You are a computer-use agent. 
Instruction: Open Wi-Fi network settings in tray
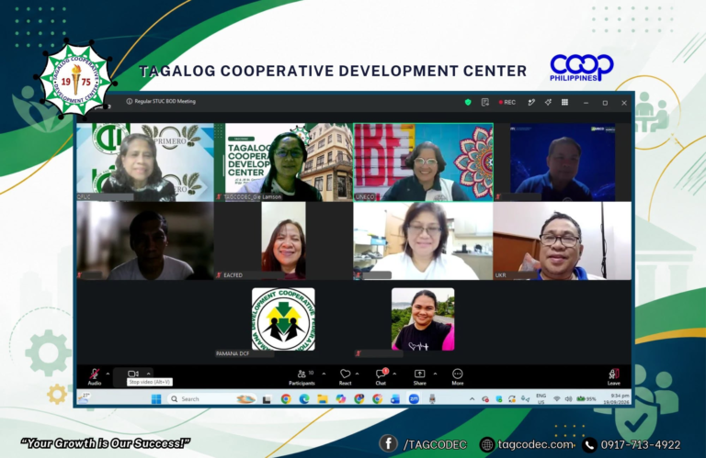[x=557, y=399]
